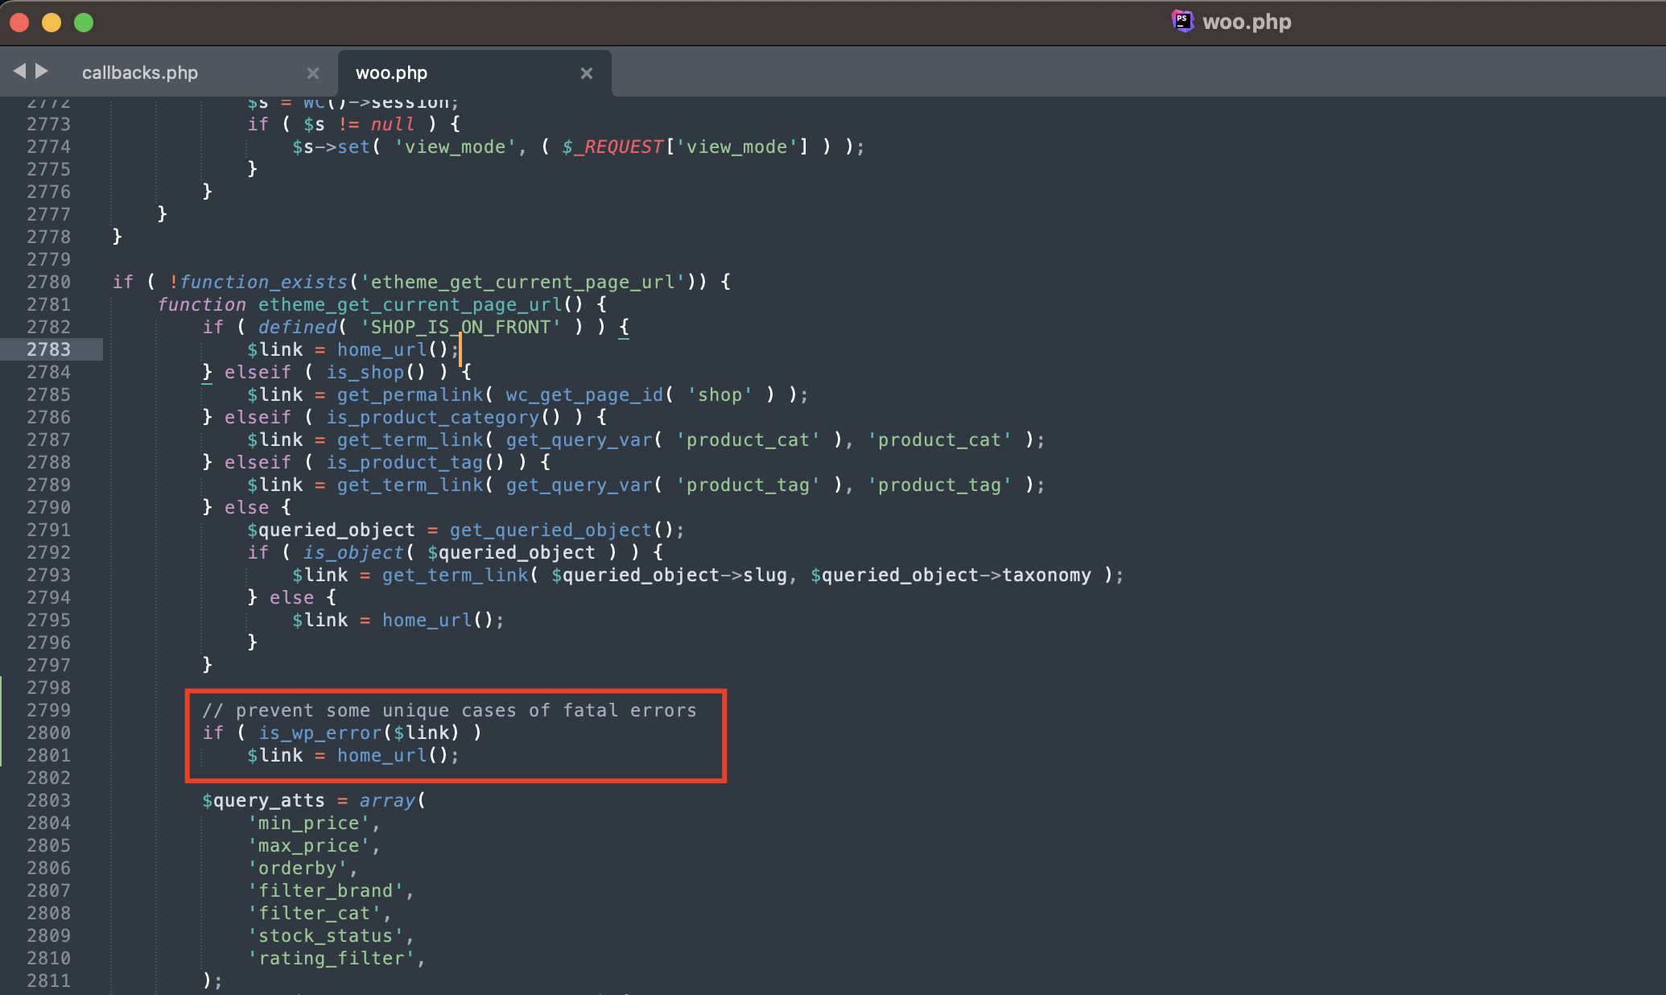Viewport: 1666px width, 995px height.
Task: Click the 'filter_brand' string
Action: pos(325,890)
